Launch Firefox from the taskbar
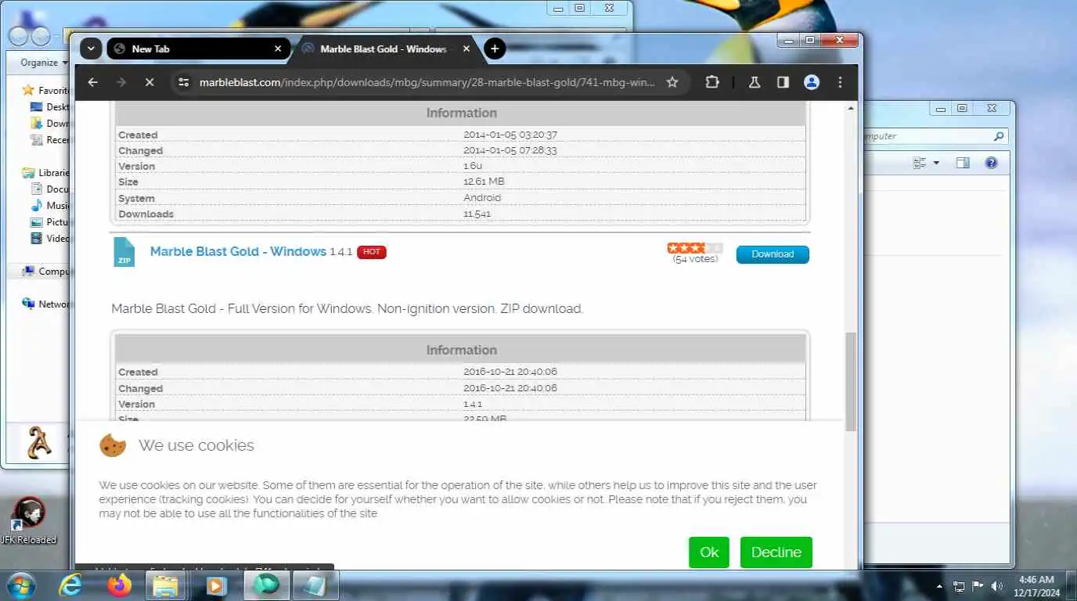 coord(120,585)
